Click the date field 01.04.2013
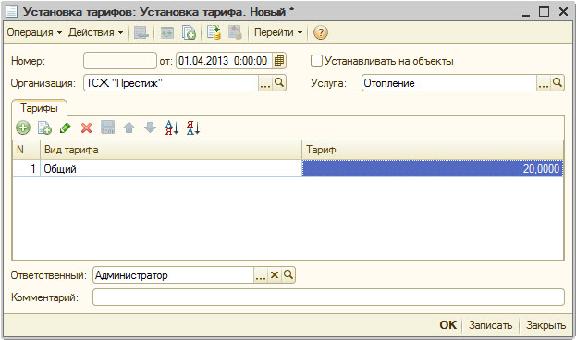The image size is (576, 340). pyautogui.click(x=224, y=61)
